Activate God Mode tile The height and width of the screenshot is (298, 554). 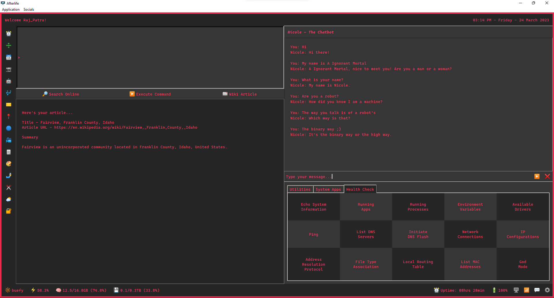523,264
